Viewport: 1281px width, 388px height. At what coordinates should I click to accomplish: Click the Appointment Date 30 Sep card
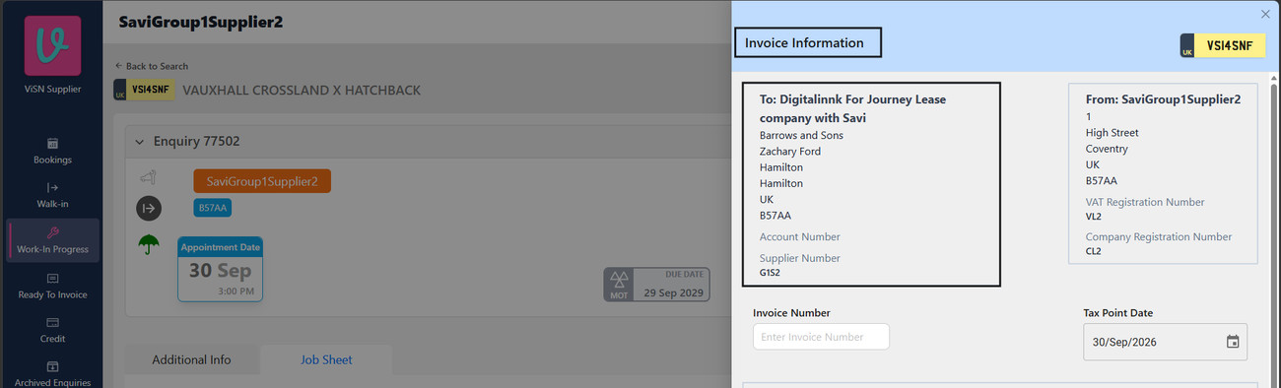click(x=221, y=269)
